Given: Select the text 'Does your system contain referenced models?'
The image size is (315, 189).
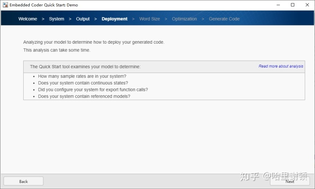Looking at the screenshot, I should [84, 96].
